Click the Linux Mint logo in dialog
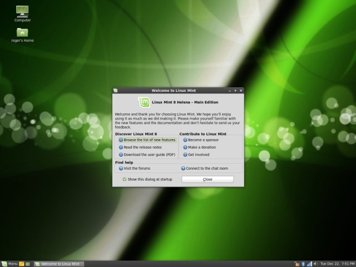Image resolution: width=356 pixels, height=267 pixels. coord(144,102)
